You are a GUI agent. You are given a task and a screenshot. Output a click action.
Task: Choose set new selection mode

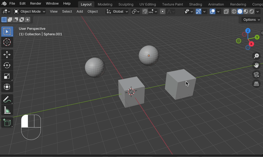[4, 20]
